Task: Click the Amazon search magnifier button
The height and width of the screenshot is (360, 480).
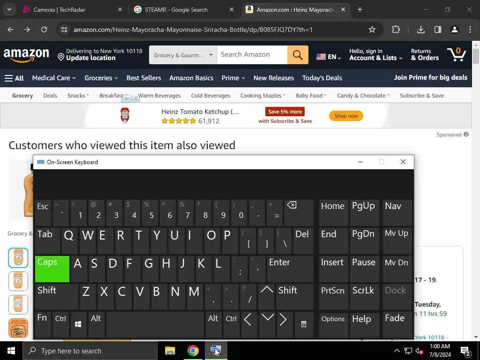Action: point(298,55)
